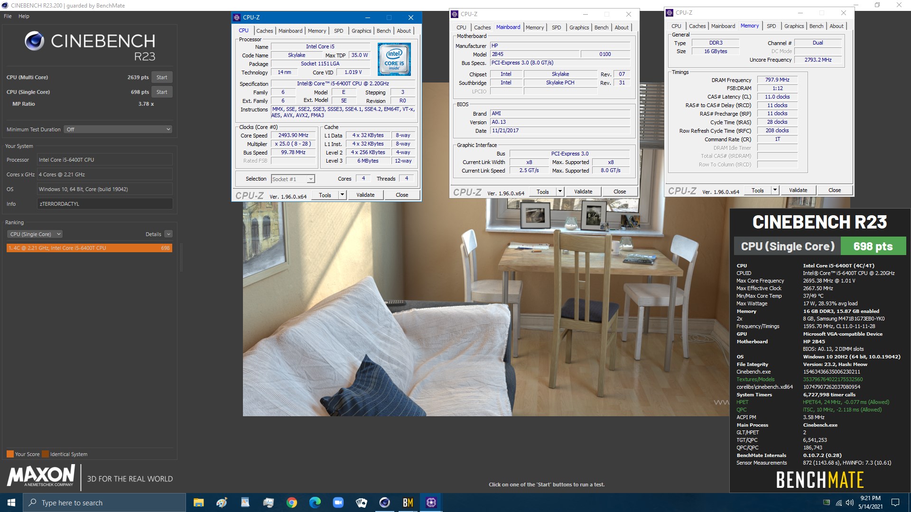Click DRAM Frequency value 797.9 MHz
The height and width of the screenshot is (512, 911).
(x=777, y=80)
